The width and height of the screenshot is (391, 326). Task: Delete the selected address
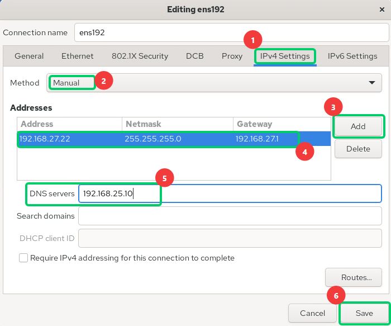[x=358, y=149]
